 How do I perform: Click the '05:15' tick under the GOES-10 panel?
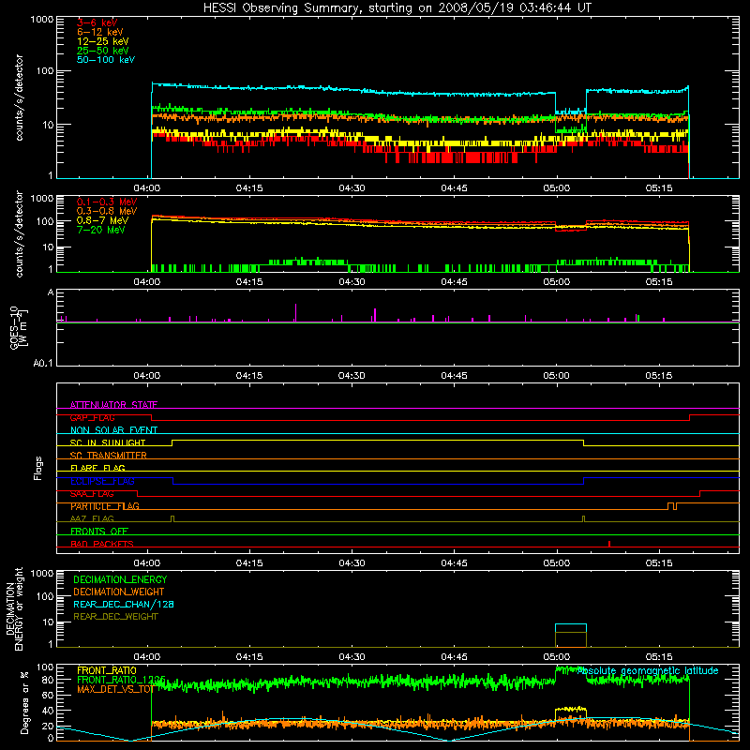659,376
